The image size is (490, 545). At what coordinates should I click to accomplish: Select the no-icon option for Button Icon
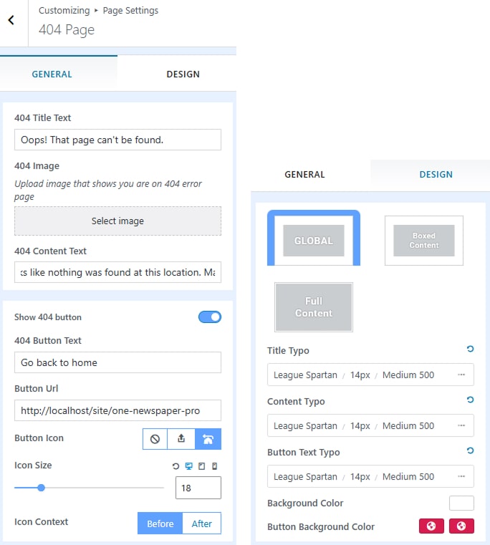point(155,438)
